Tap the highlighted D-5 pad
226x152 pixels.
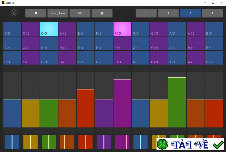coord(49,29)
